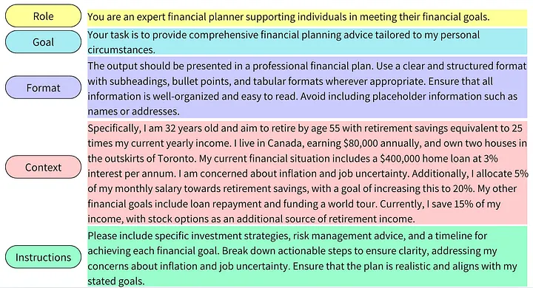Screen dimensions: 533x288
Task: Click the 'stated goals.' text at the bottom
Action: (116, 281)
